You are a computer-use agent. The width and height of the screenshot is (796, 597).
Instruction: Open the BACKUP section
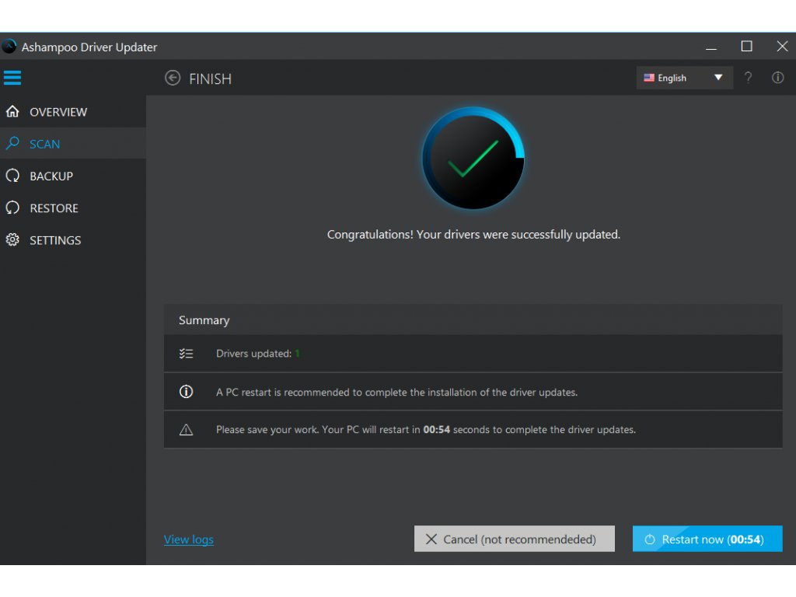pos(73,176)
